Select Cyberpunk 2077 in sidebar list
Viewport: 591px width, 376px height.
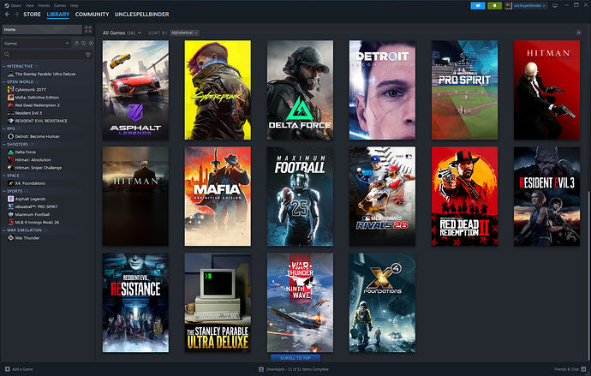point(27,90)
